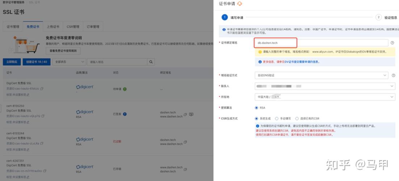The height and width of the screenshot is (181, 399).
Task: Copy bound domains for cert-4247251
Action: pyautogui.click(x=185, y=169)
